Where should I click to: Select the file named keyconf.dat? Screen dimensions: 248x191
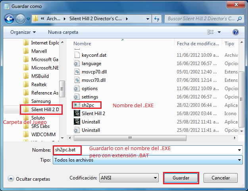(94, 55)
